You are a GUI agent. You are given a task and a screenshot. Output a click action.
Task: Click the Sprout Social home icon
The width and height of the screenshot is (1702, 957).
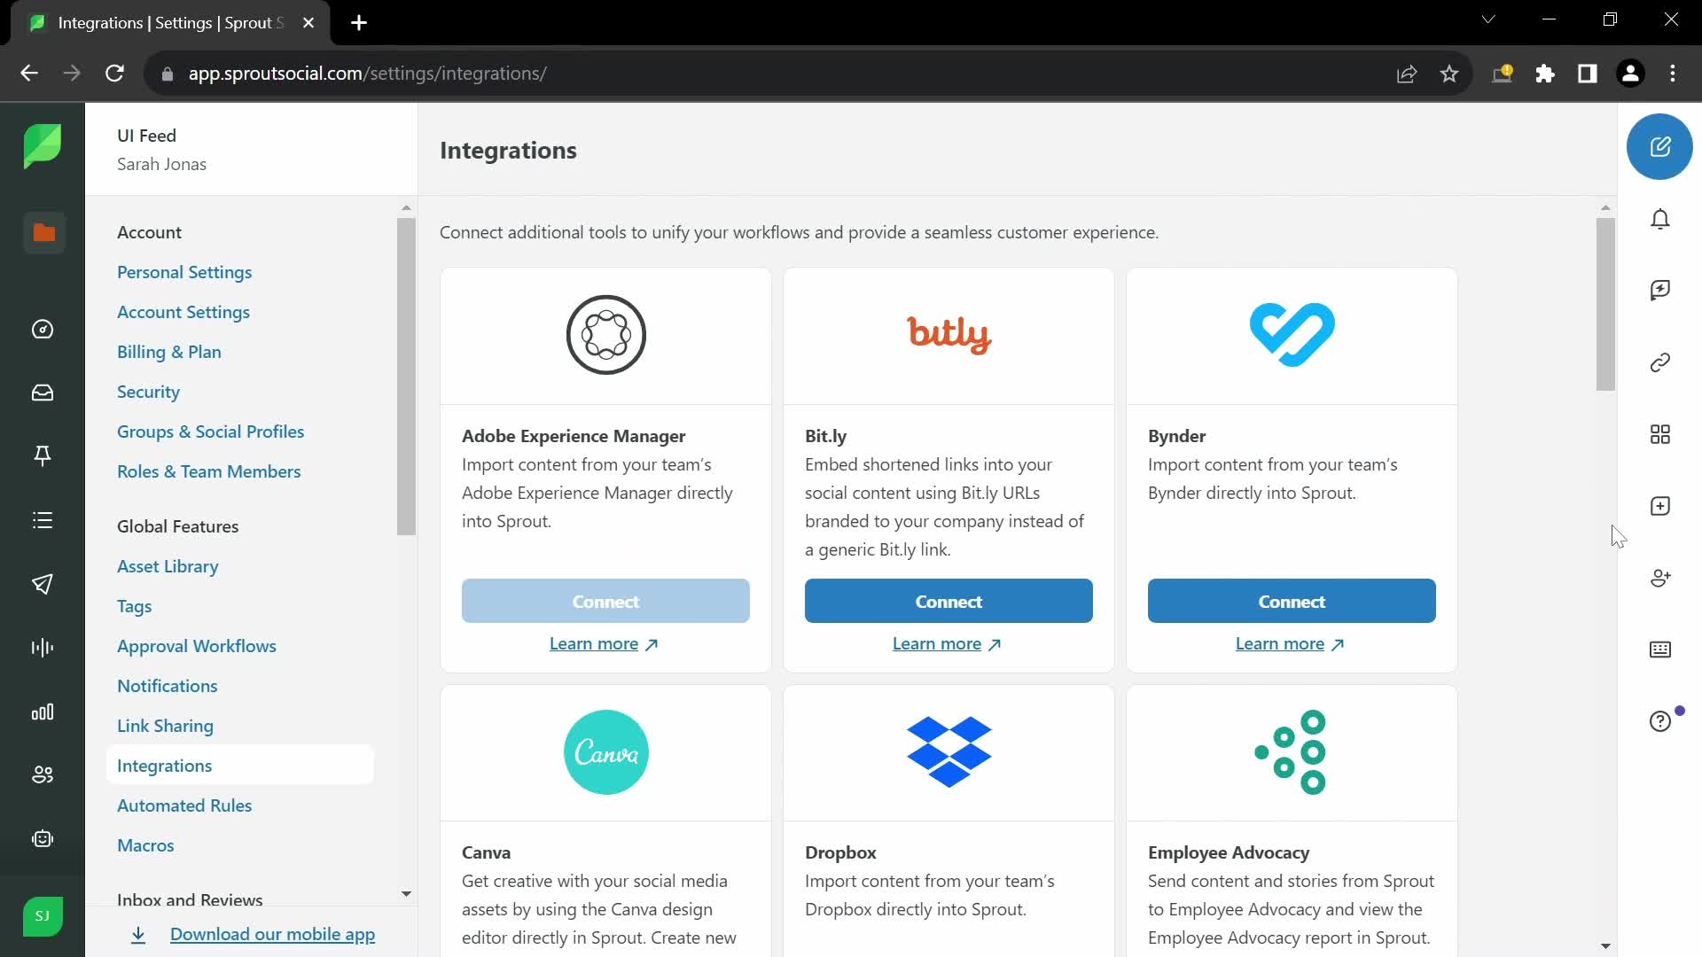click(x=42, y=145)
